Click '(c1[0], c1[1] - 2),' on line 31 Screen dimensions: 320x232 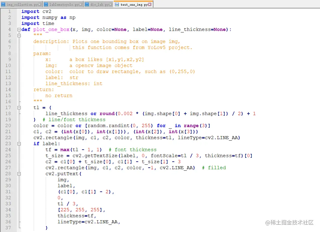click(86, 192)
